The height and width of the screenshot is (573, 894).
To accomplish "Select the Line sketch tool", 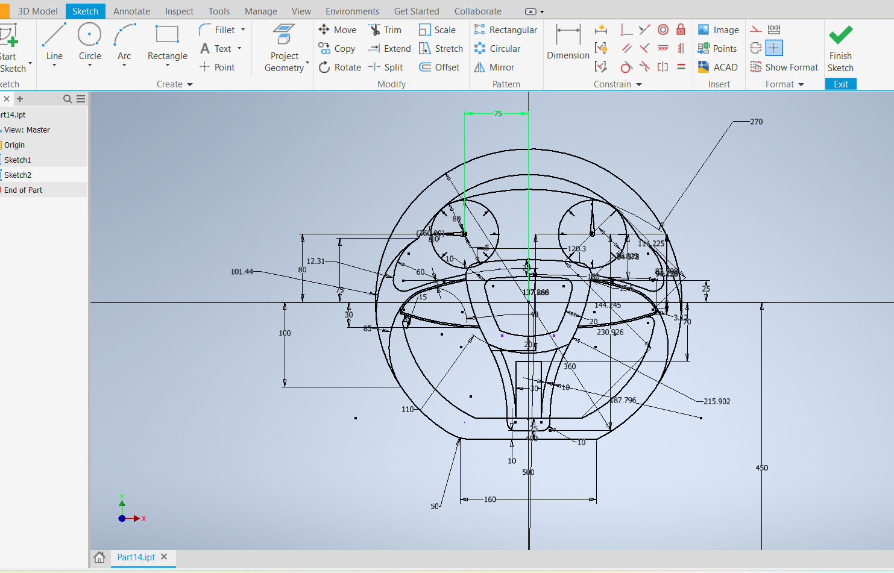I will [x=54, y=42].
